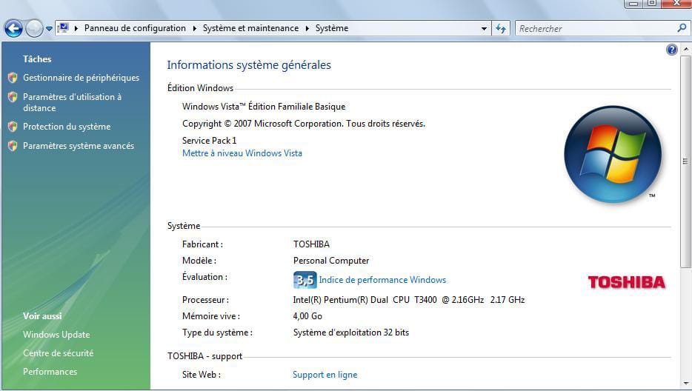Open Gestionnaire de périphériques

click(x=81, y=78)
